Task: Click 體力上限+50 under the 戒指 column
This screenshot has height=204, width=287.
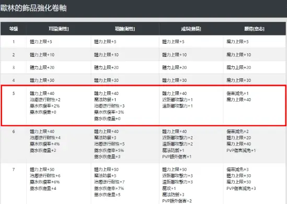Action: tap(175, 170)
